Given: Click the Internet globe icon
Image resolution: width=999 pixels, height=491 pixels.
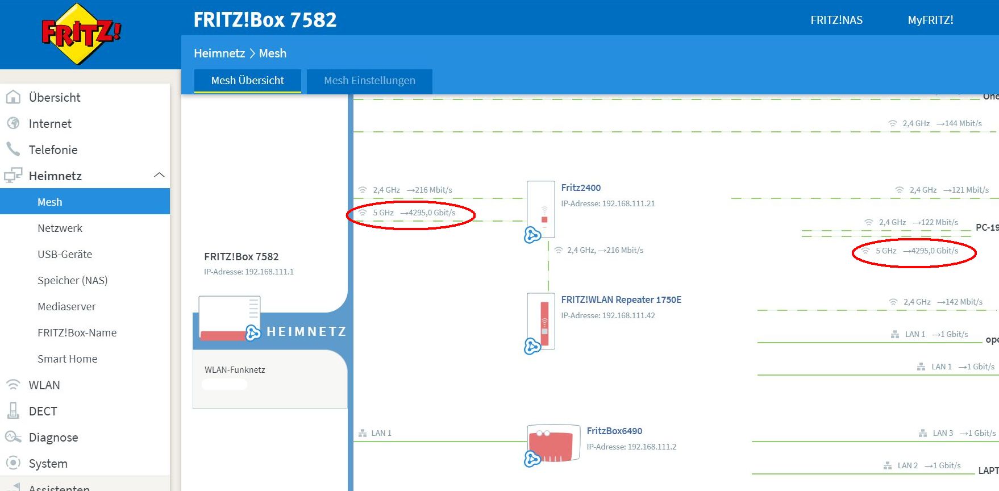Looking at the screenshot, I should 13,123.
